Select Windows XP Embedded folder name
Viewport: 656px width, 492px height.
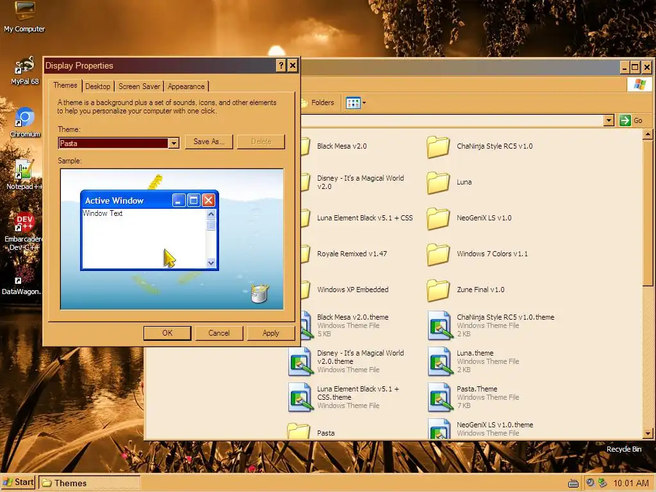tap(353, 290)
